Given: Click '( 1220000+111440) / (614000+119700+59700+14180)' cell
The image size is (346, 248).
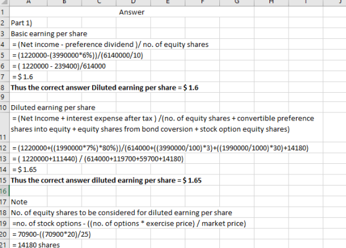Looking at the screenshot, I should click(x=98, y=158).
